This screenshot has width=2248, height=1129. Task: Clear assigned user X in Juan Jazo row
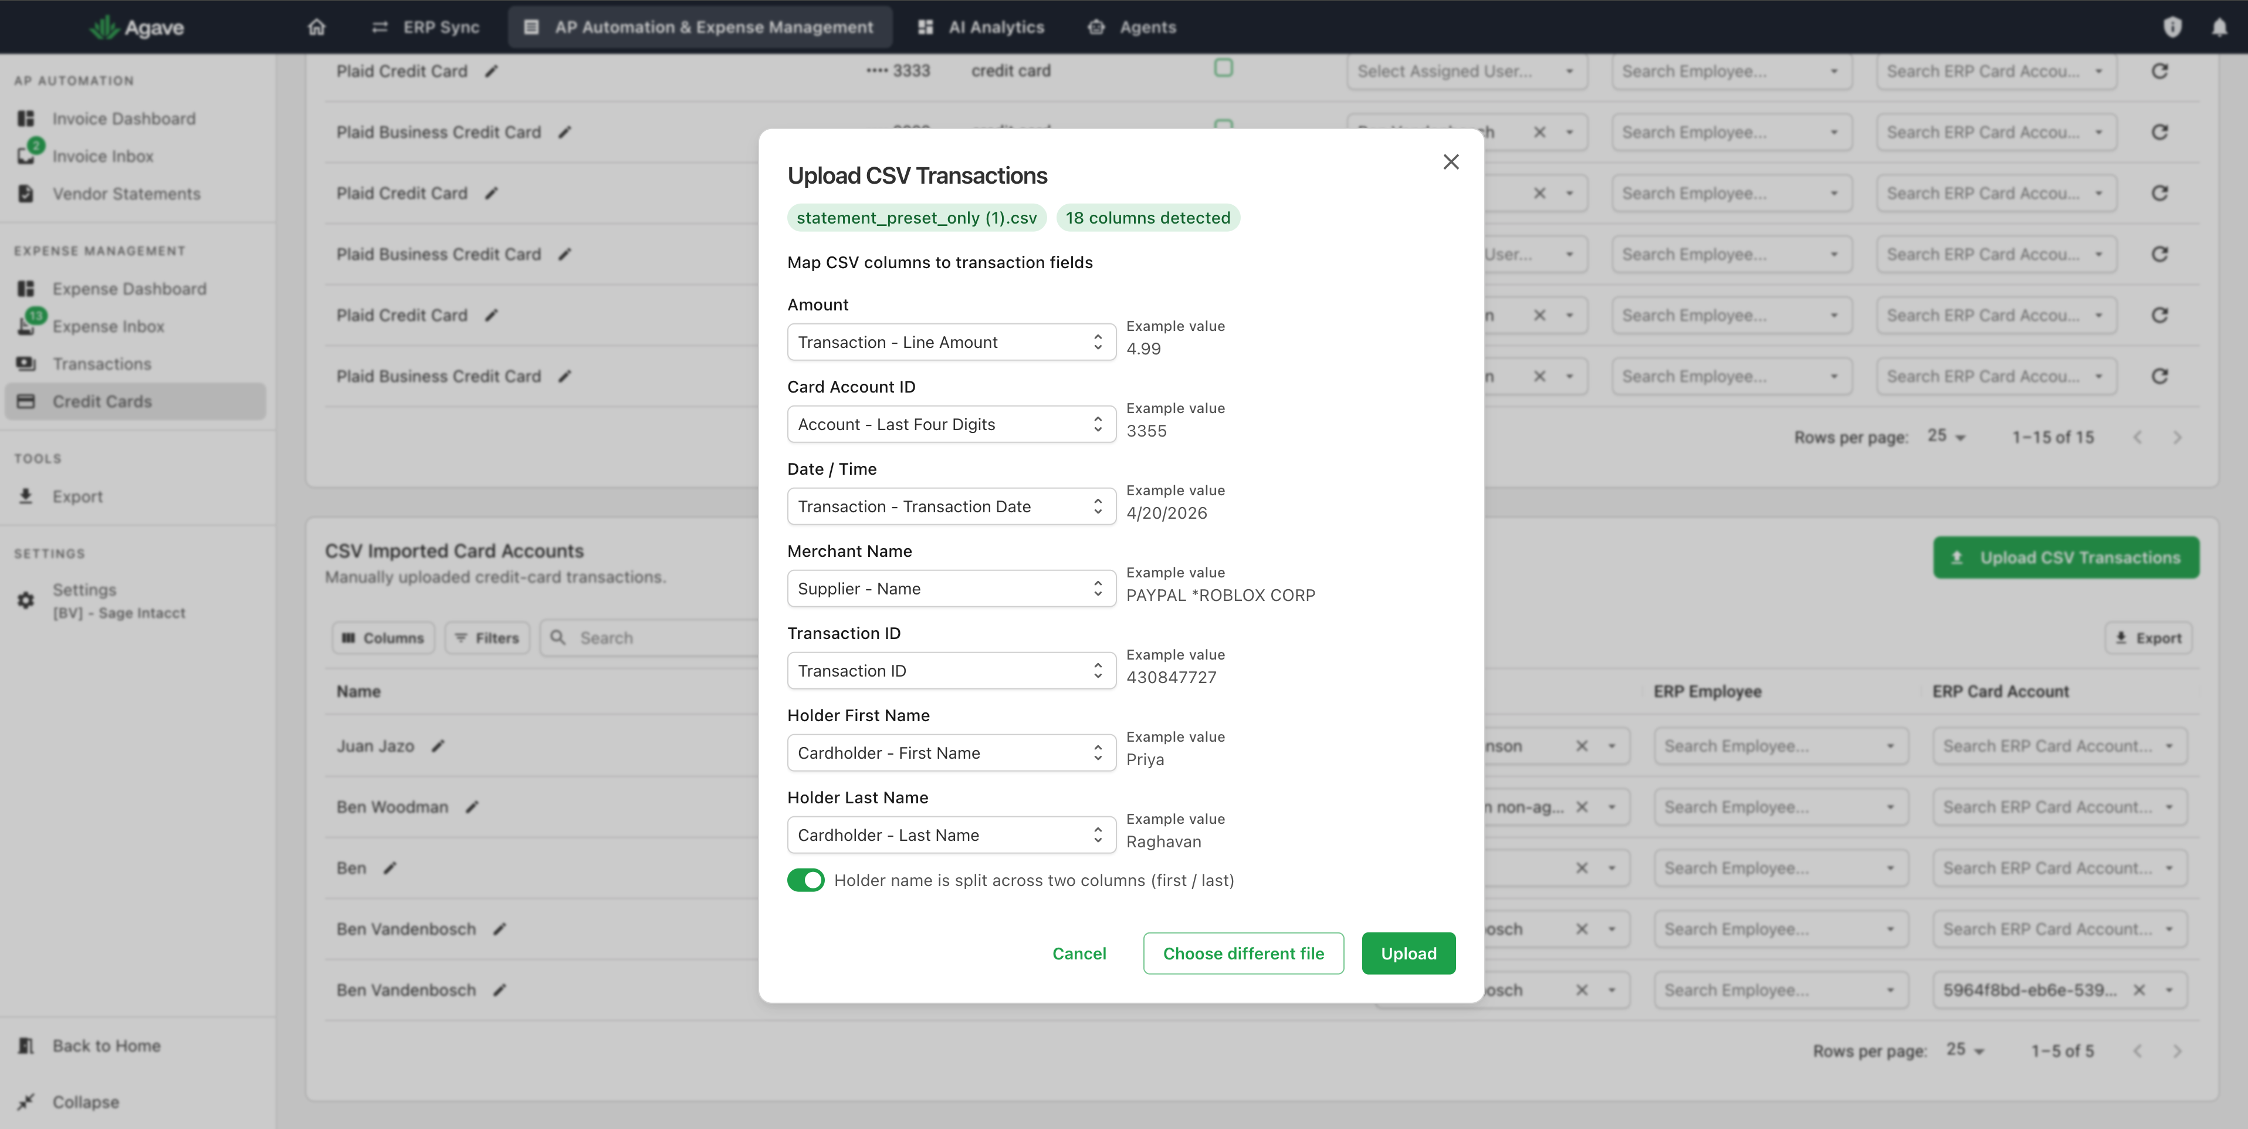(x=1581, y=746)
